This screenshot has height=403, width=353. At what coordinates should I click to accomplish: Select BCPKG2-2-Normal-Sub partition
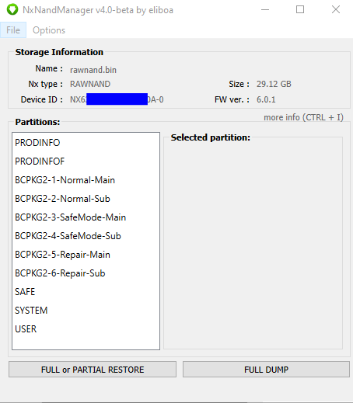[x=86, y=199]
